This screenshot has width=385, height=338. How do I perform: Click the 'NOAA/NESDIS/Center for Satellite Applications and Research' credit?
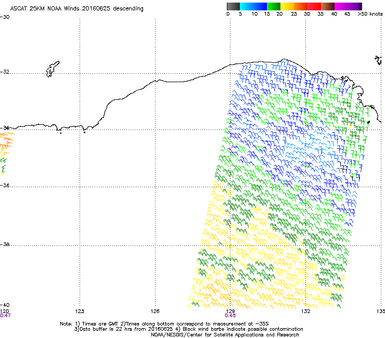click(225, 335)
